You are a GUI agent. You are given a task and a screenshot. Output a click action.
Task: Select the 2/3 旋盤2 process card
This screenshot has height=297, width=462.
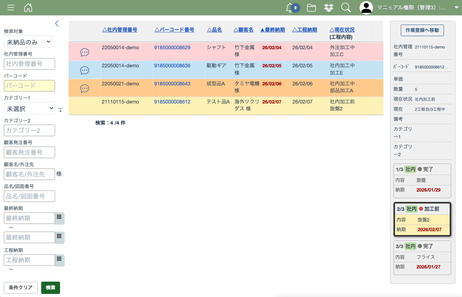[422, 219]
